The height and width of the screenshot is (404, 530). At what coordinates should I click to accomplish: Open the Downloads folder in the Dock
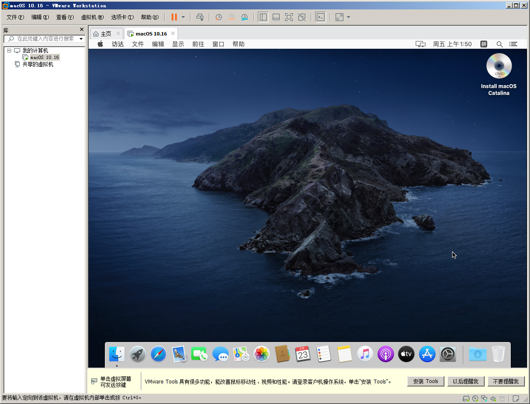(x=478, y=354)
